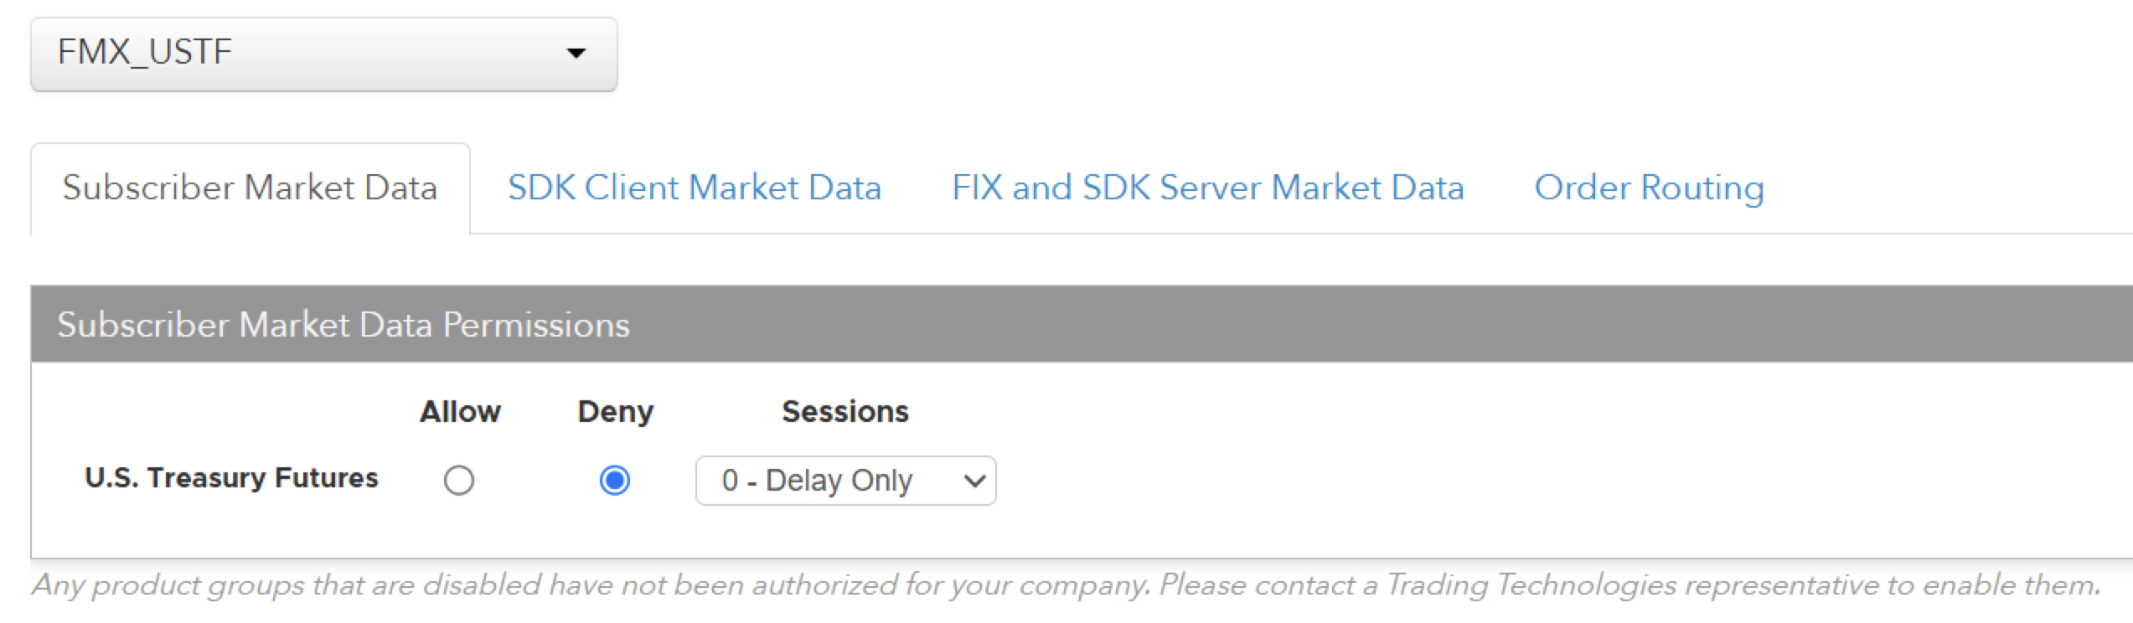Click the Allow column heading
2133x623 pixels.
[460, 412]
